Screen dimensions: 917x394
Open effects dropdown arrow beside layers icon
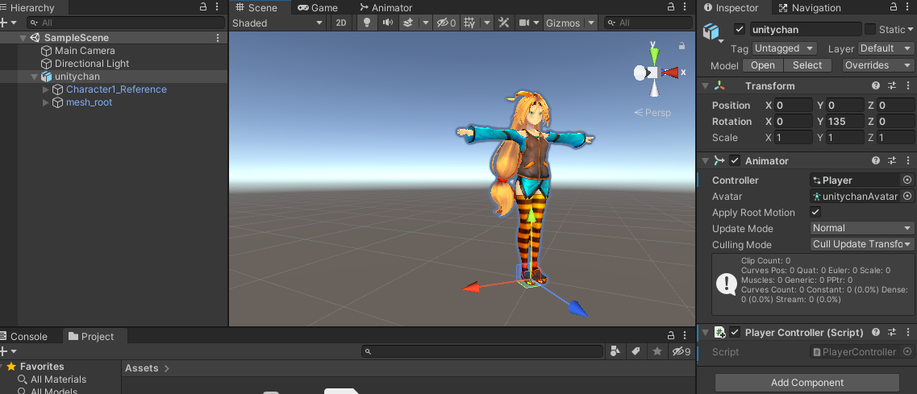click(x=427, y=23)
